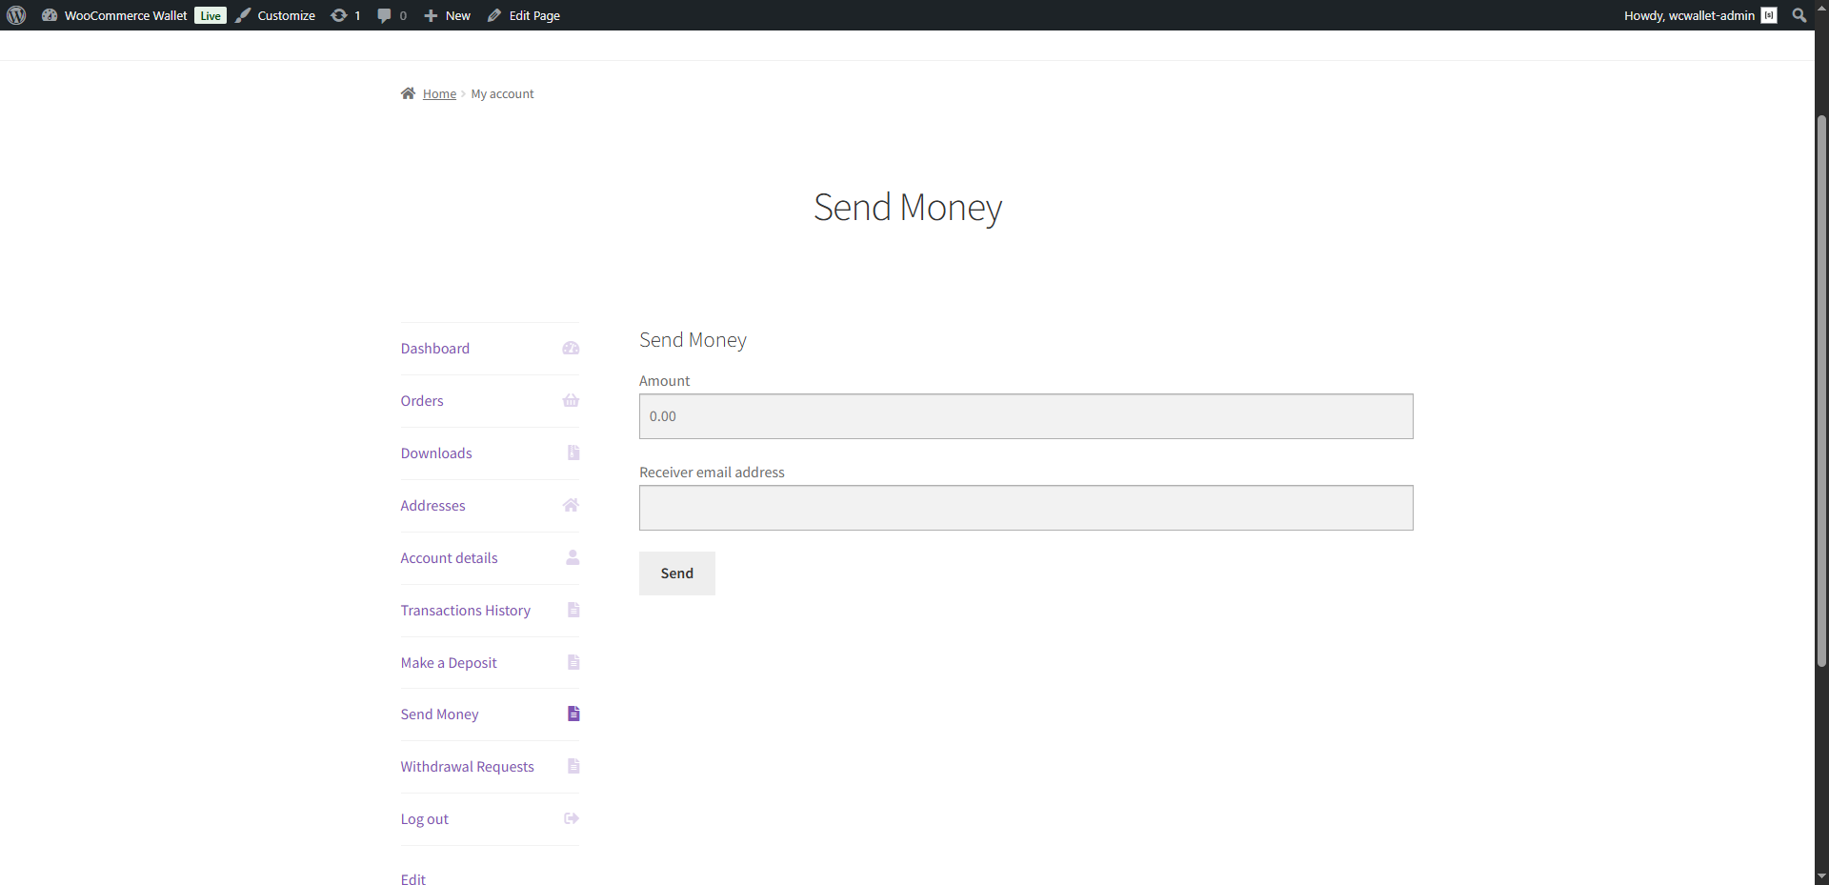The width and height of the screenshot is (1829, 885).
Task: Open the Addresses account link
Action: click(432, 506)
